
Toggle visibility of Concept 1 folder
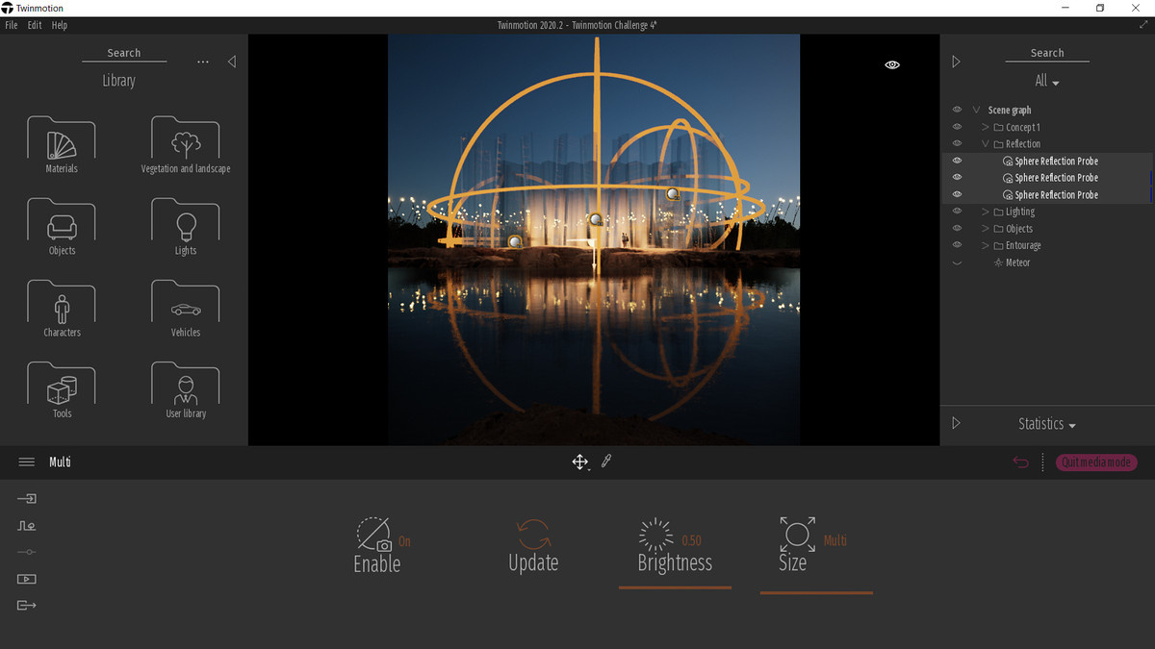coord(957,127)
